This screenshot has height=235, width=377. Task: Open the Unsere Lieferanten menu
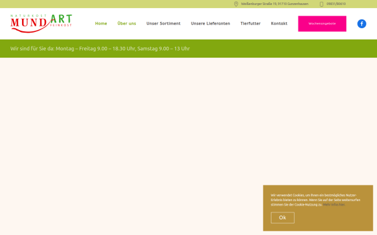click(x=210, y=24)
